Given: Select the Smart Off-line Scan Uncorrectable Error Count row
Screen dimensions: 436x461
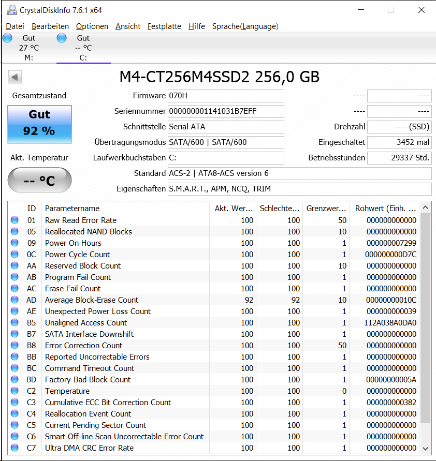Looking at the screenshot, I should pyautogui.click(x=213, y=436).
